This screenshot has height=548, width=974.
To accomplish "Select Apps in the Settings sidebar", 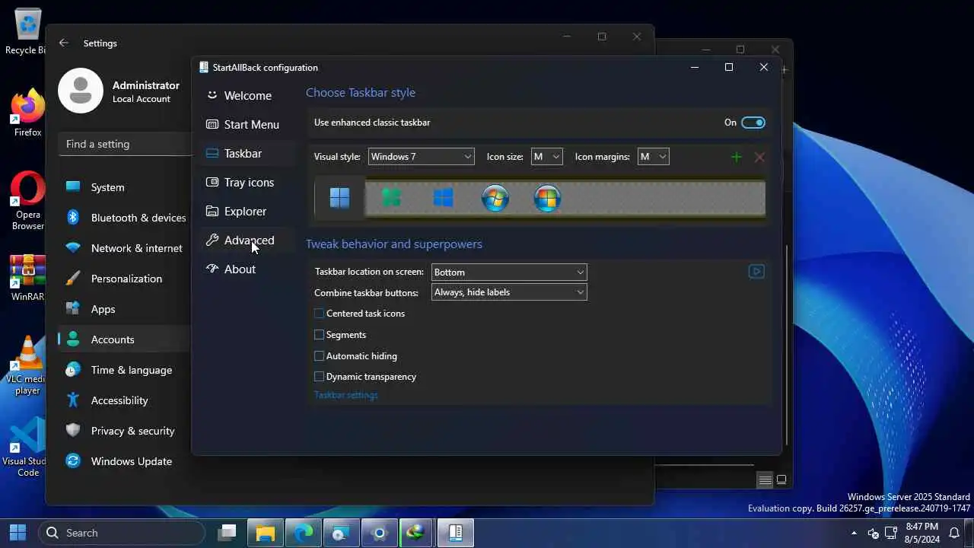I will point(124,309).
